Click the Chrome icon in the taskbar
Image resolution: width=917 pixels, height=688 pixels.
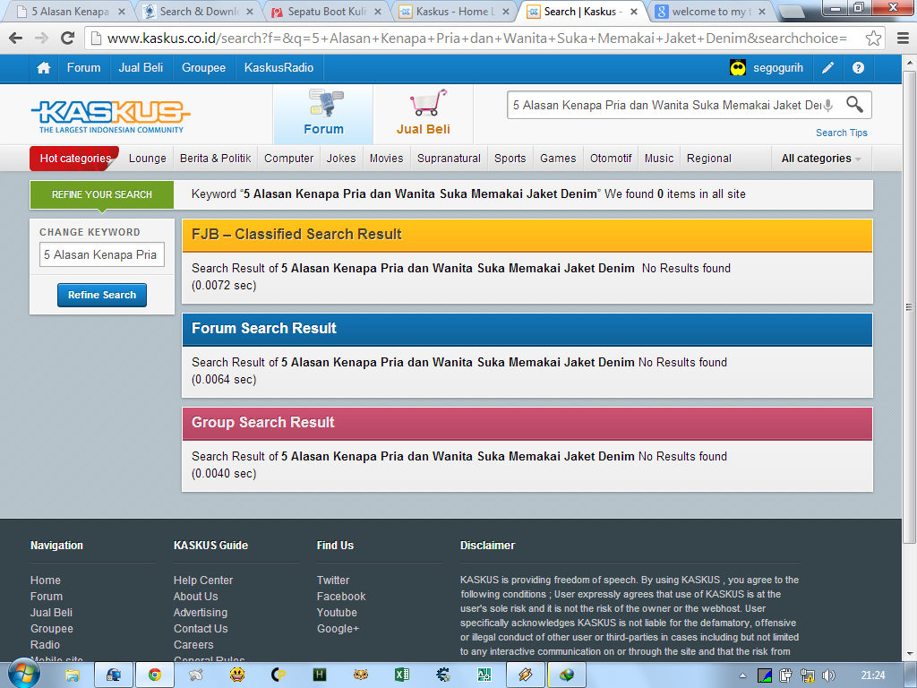[x=154, y=675]
